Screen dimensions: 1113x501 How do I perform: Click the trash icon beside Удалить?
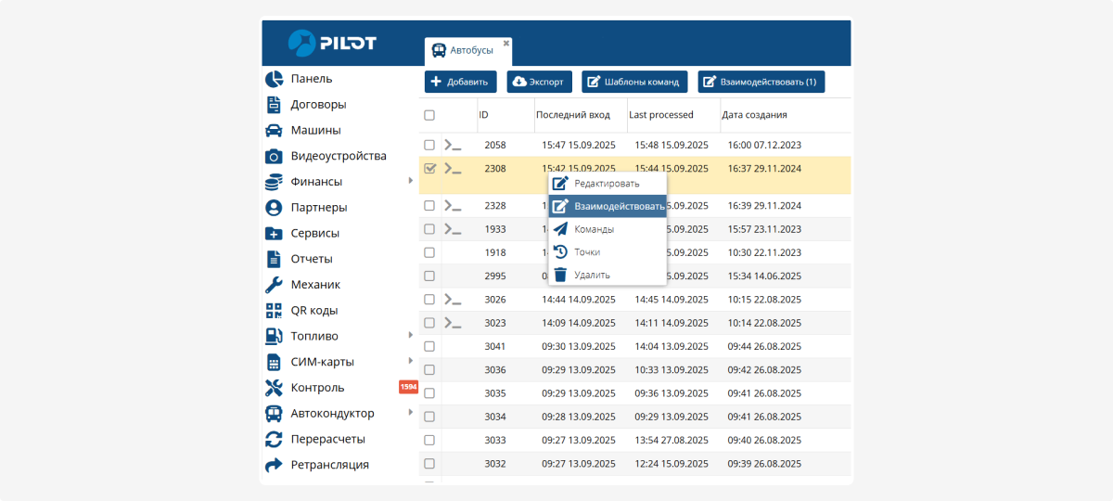pos(560,275)
